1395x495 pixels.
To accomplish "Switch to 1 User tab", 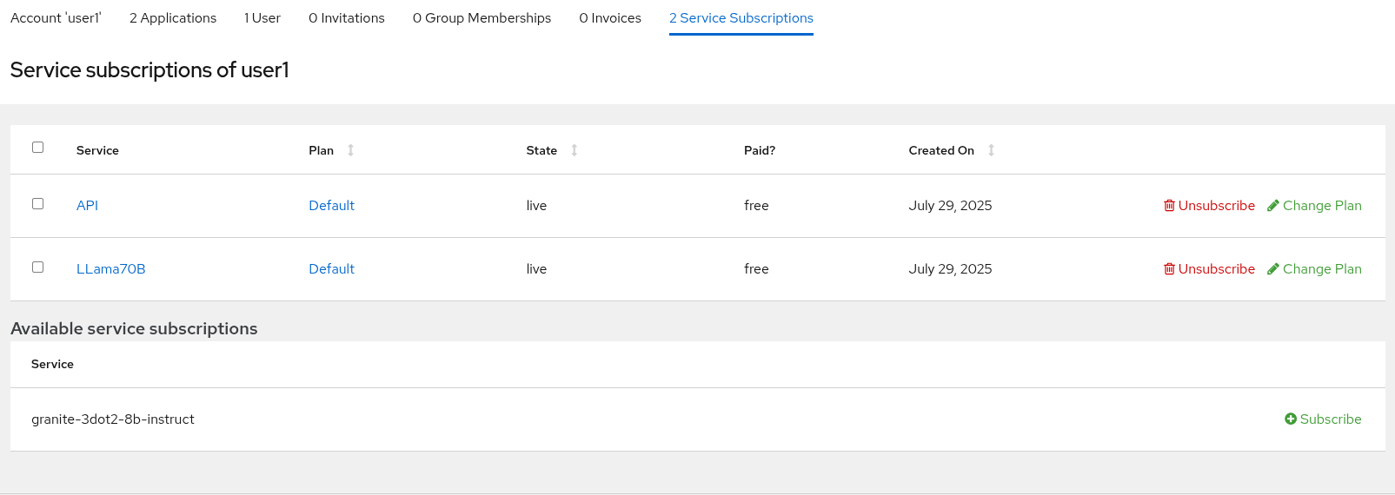I will (x=262, y=18).
